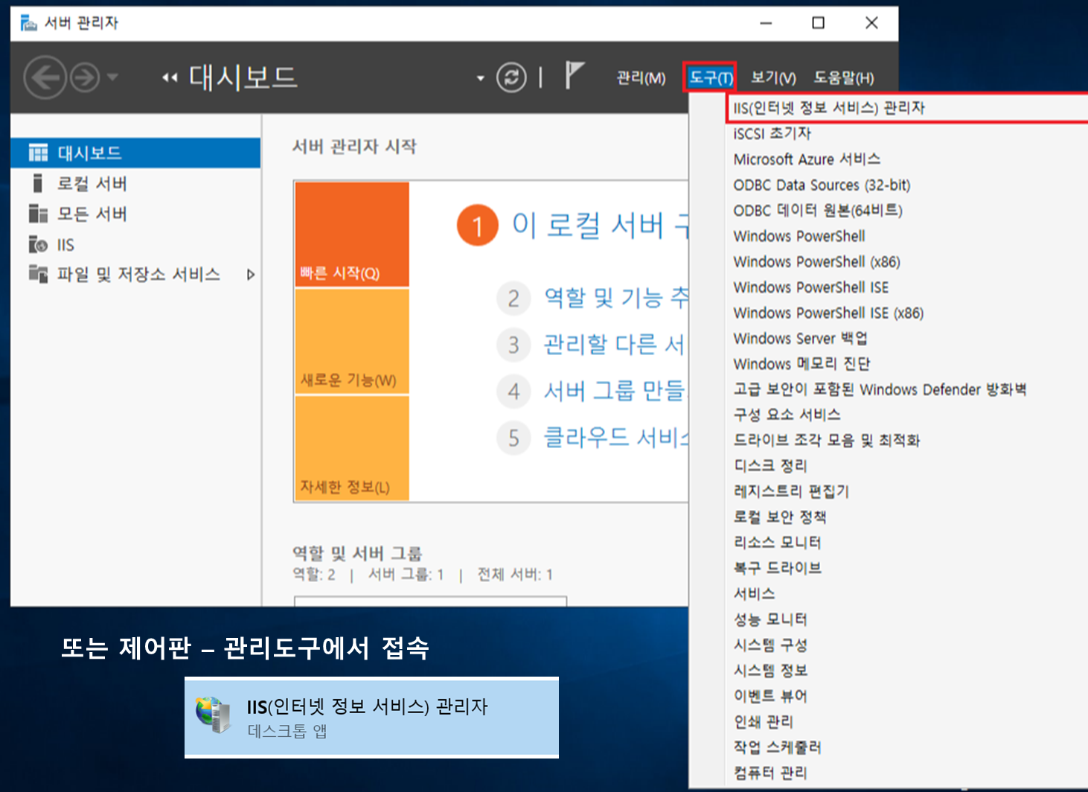Screen dimensions: 1088x792
Task: Open the notifications flag icon
Action: [574, 75]
